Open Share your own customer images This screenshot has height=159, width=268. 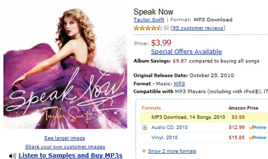pos(65,147)
